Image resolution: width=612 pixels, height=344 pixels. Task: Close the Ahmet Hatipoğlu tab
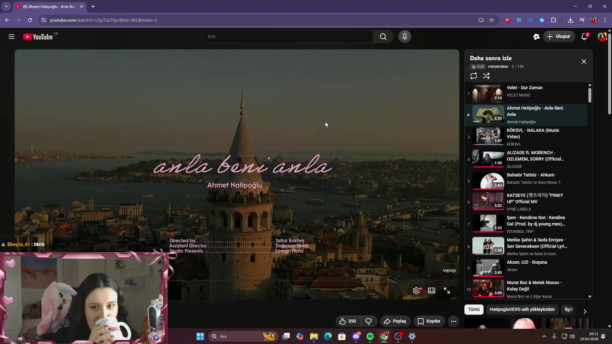81,7
